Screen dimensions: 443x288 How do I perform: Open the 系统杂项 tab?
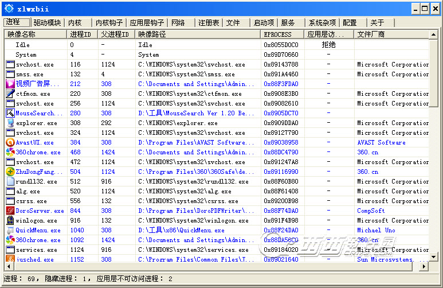coord(322,22)
